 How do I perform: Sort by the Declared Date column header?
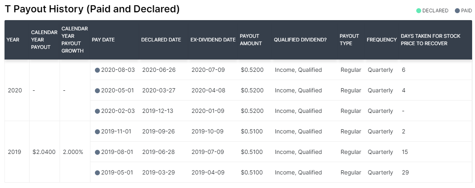point(161,40)
